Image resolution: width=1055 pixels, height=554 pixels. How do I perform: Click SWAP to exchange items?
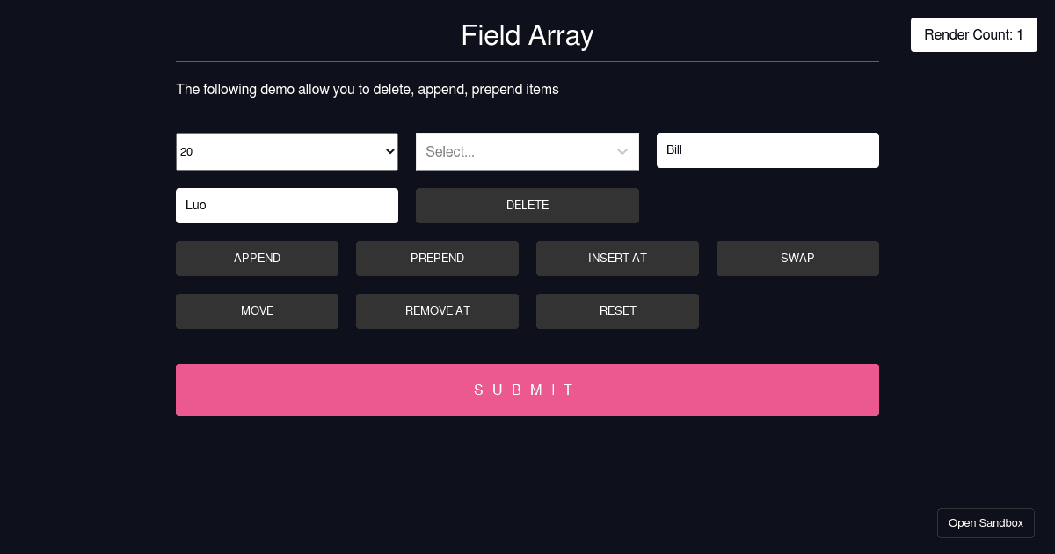coord(797,258)
